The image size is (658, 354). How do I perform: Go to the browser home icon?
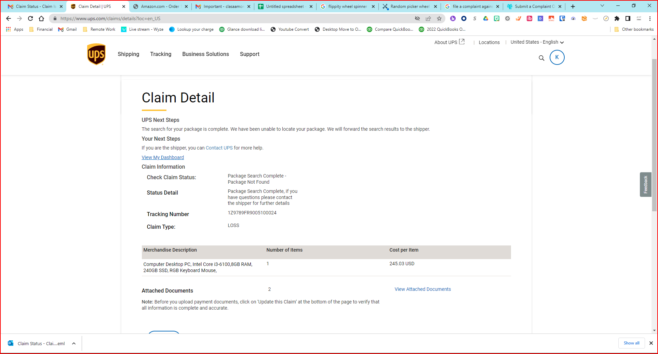tap(41, 18)
